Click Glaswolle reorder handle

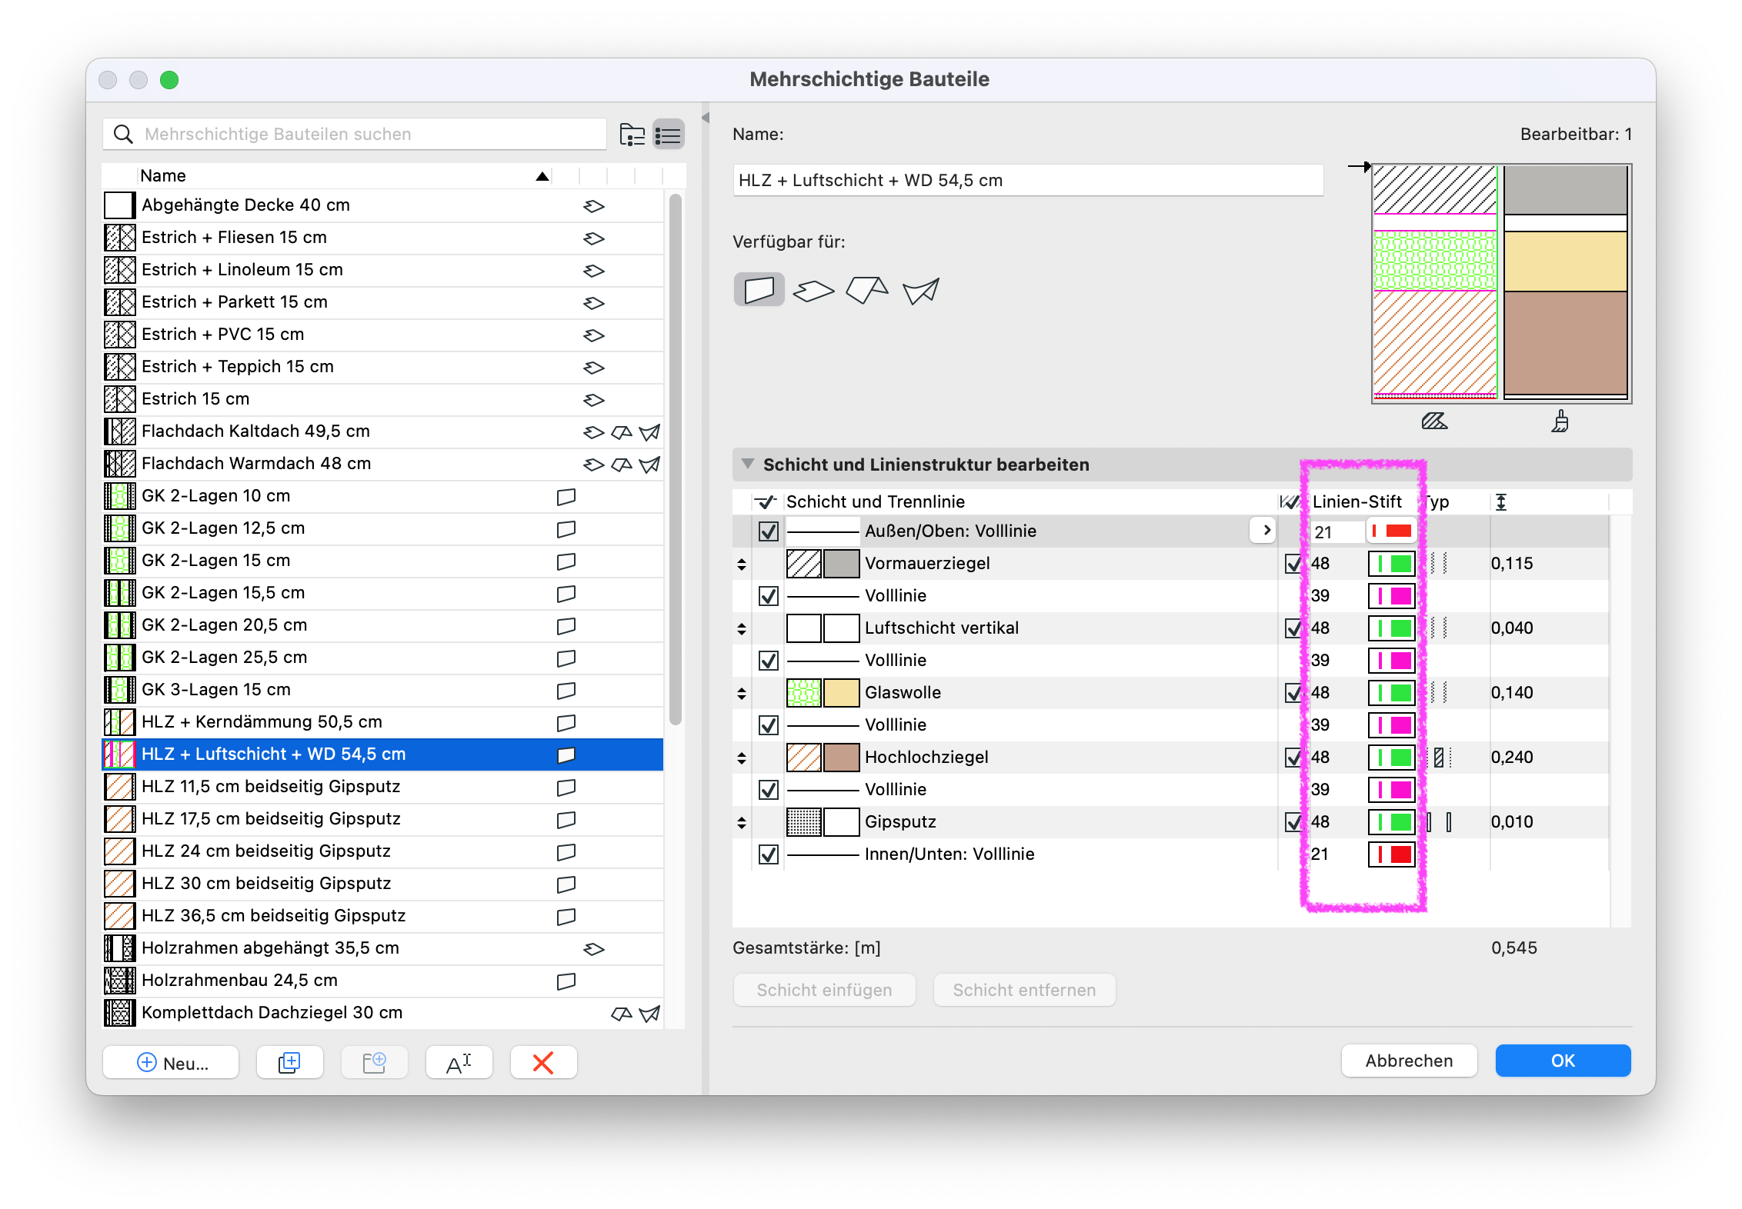click(742, 694)
